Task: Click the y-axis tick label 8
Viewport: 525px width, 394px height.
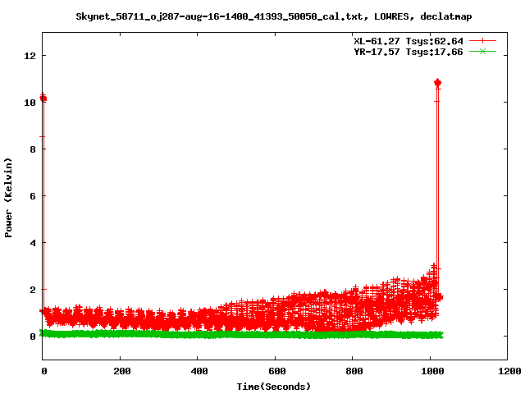Action: pyautogui.click(x=33, y=149)
